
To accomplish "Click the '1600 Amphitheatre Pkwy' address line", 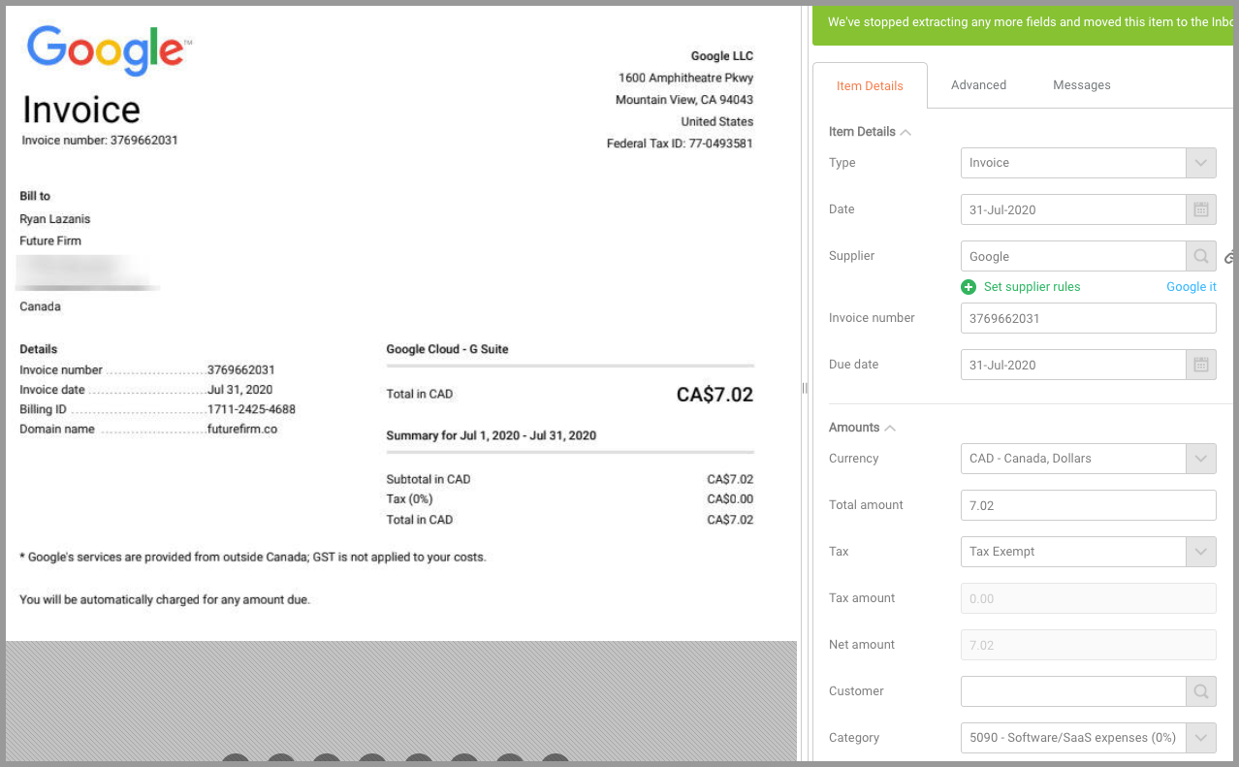I will [x=686, y=78].
